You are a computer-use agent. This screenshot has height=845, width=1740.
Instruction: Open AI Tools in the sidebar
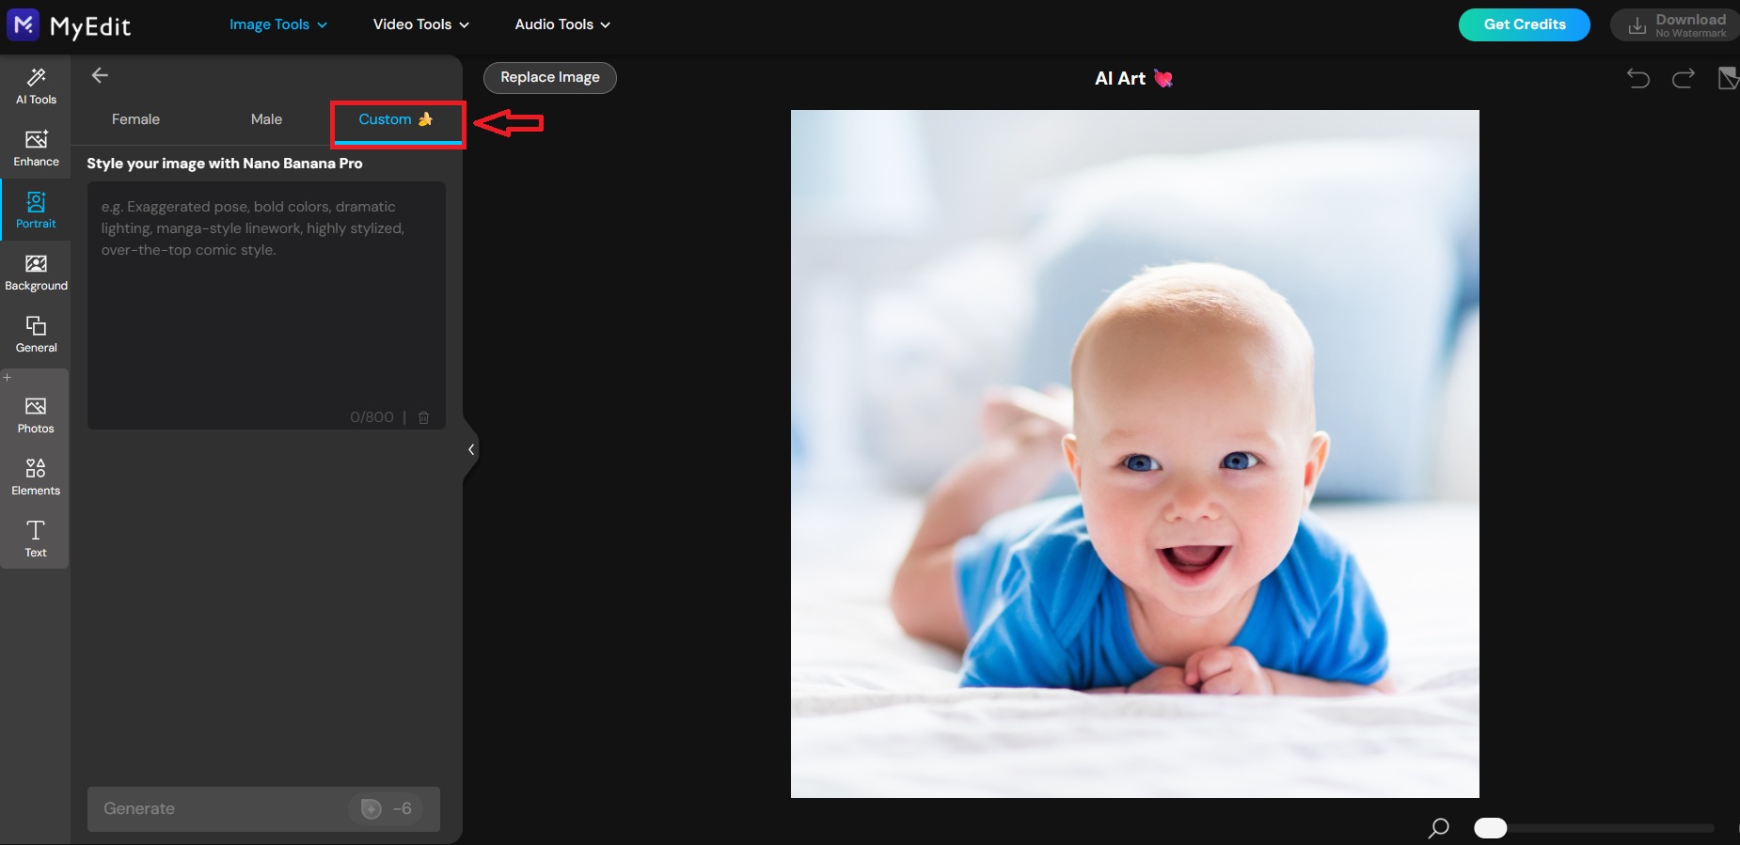pyautogui.click(x=36, y=86)
